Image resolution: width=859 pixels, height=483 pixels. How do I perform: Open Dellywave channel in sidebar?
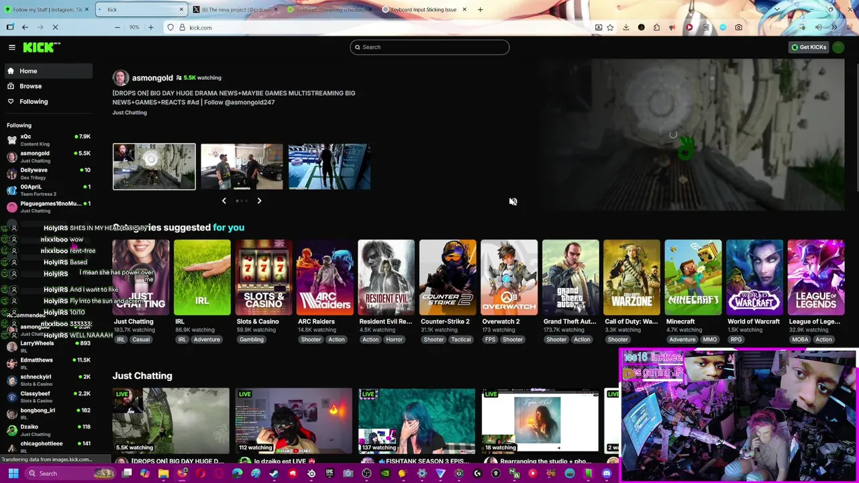click(47, 173)
